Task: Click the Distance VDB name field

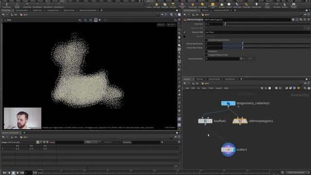Action: (x=258, y=32)
